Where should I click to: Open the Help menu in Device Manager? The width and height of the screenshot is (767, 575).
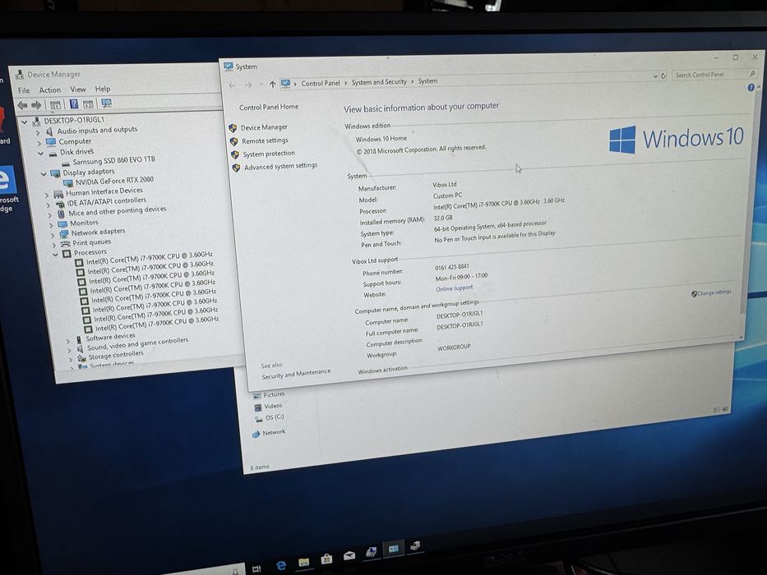103,89
